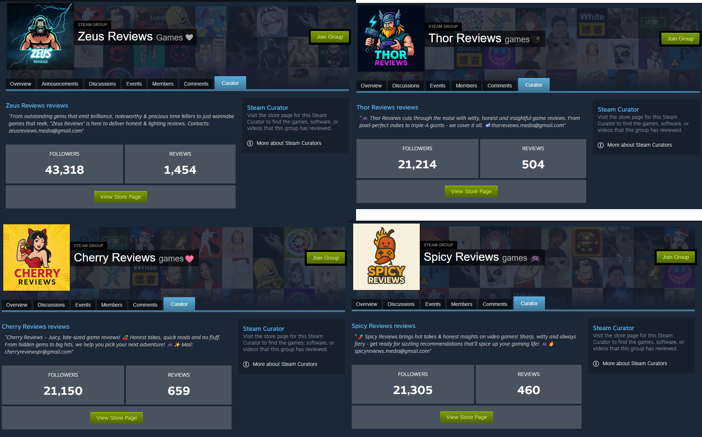Click info icon in Thor Steam Curator panel
Viewport: 702px width, 437px height.
(x=601, y=145)
